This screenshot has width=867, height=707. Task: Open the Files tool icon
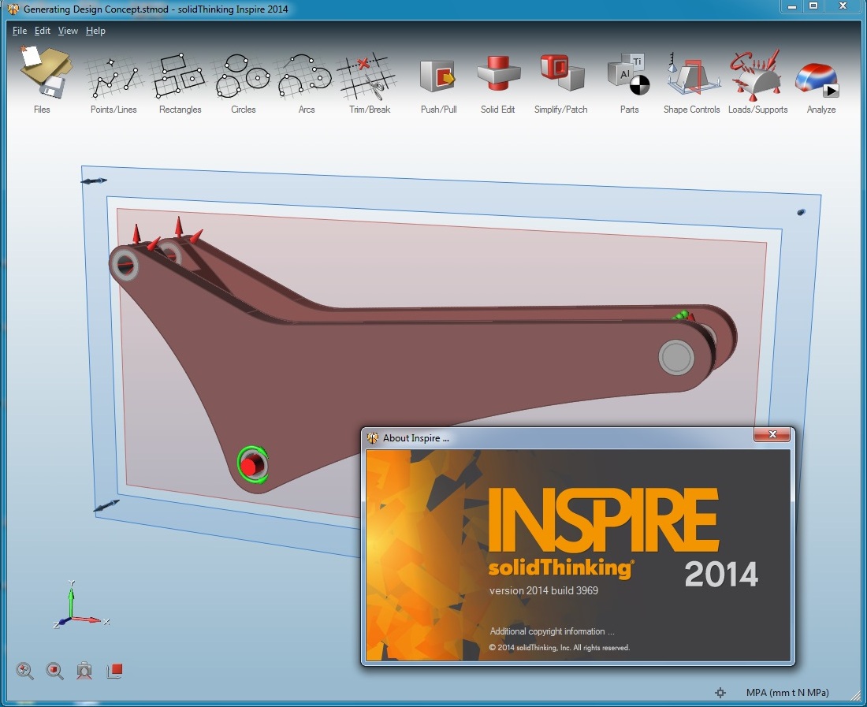[x=46, y=72]
